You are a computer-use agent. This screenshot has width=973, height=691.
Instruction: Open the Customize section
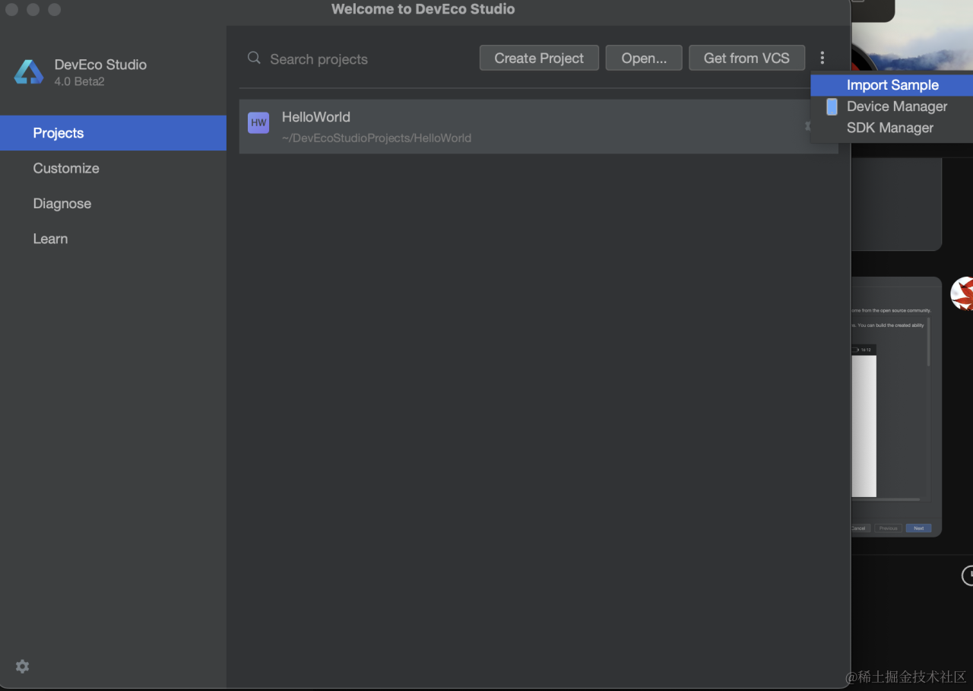pyautogui.click(x=113, y=168)
